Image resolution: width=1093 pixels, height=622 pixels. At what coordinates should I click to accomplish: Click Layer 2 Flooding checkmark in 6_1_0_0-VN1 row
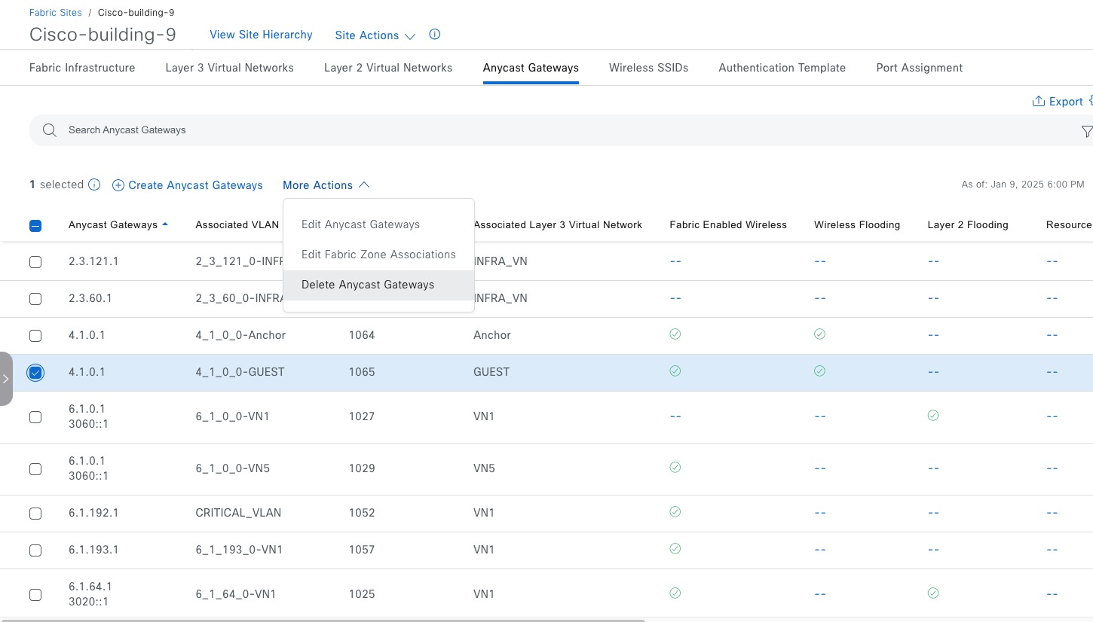pos(933,416)
